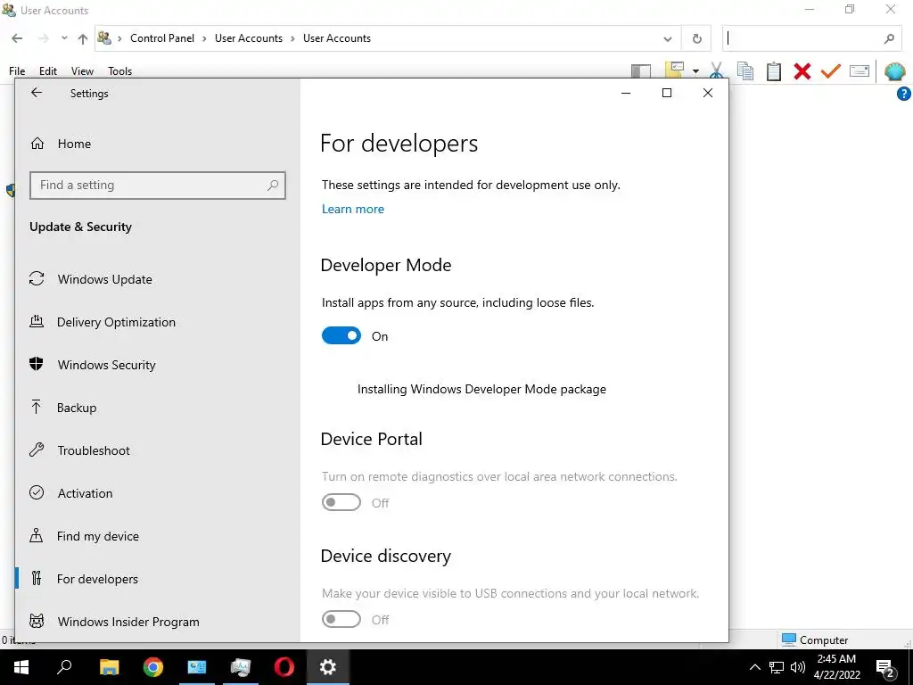Go forward in User Accounts window

[43, 38]
